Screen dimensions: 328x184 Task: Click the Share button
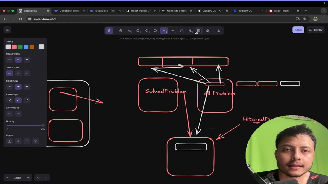tap(298, 30)
